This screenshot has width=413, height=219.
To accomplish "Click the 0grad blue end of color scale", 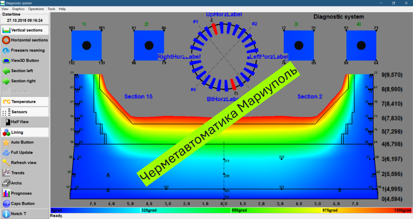I will (56, 210).
